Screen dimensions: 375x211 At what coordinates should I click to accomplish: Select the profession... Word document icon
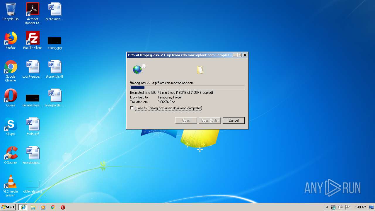(54, 12)
